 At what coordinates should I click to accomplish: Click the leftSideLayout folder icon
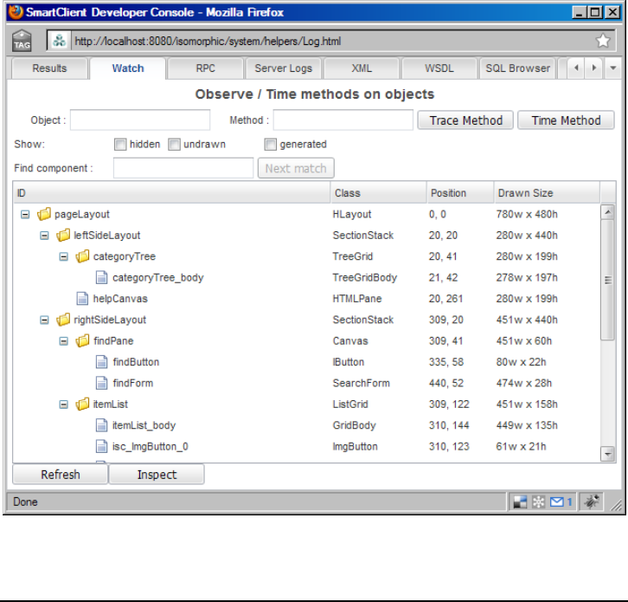(63, 236)
